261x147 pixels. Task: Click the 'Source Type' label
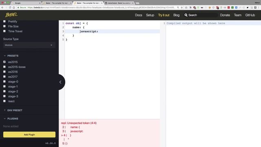pyautogui.click(x=11, y=39)
